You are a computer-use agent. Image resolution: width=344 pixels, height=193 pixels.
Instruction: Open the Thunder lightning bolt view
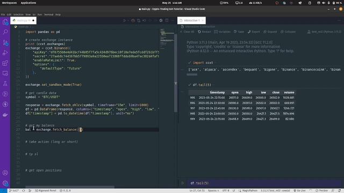tap(5, 105)
